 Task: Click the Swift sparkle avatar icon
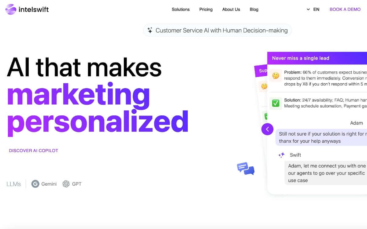tap(281, 155)
